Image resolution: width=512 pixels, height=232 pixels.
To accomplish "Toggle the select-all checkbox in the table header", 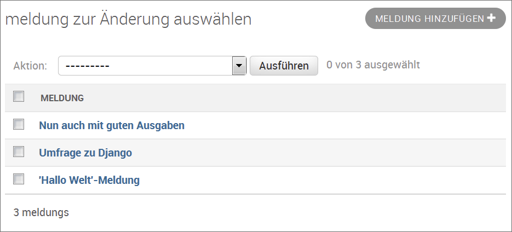I will [x=19, y=97].
